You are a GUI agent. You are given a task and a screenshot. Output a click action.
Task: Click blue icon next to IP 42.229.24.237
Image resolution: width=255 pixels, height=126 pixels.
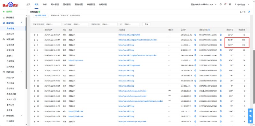point(195,50)
